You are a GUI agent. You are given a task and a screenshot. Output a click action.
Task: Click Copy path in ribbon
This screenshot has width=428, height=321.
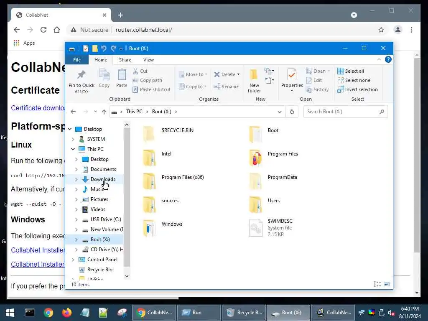[x=148, y=80]
